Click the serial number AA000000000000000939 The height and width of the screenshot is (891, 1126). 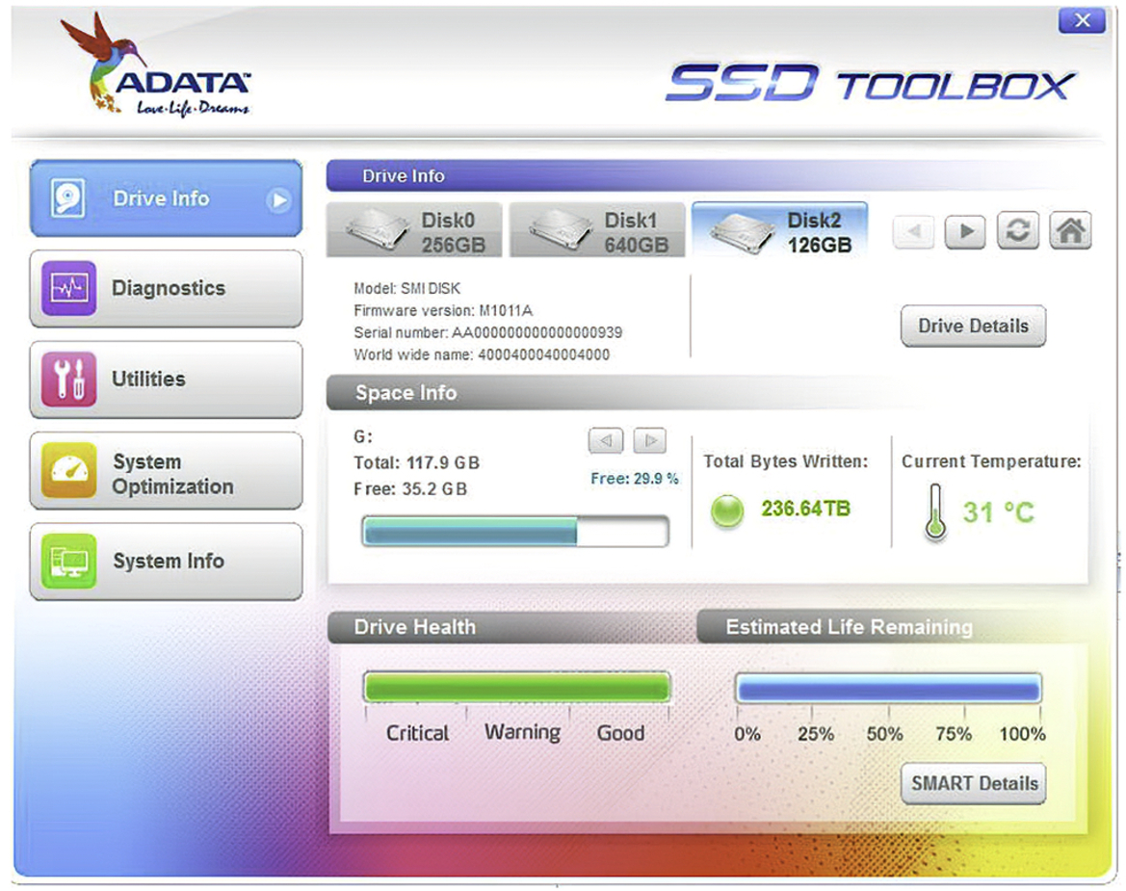point(537,333)
